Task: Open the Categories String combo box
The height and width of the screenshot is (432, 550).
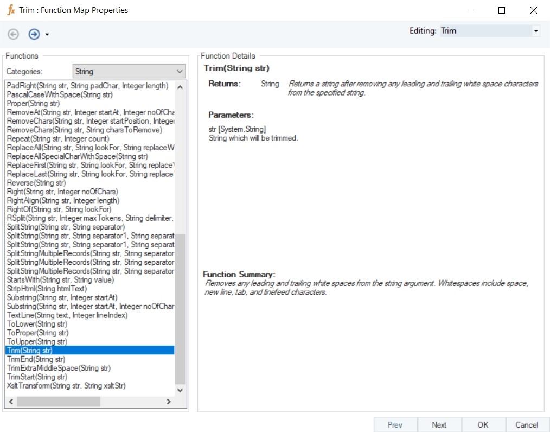Action: click(129, 71)
